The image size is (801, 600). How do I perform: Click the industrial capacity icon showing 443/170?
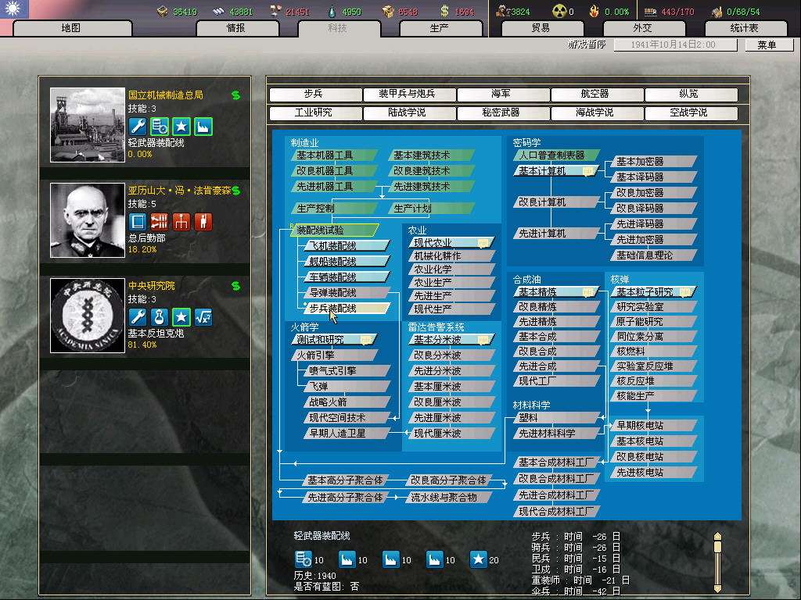click(650, 11)
